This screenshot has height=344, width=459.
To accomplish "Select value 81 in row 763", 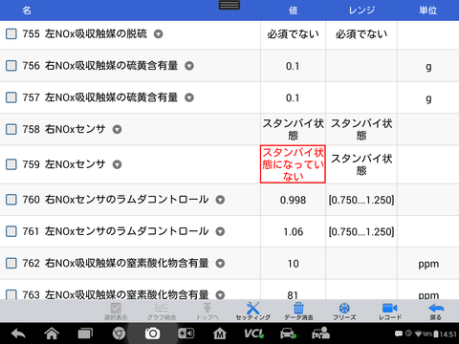I will pos(293,295).
